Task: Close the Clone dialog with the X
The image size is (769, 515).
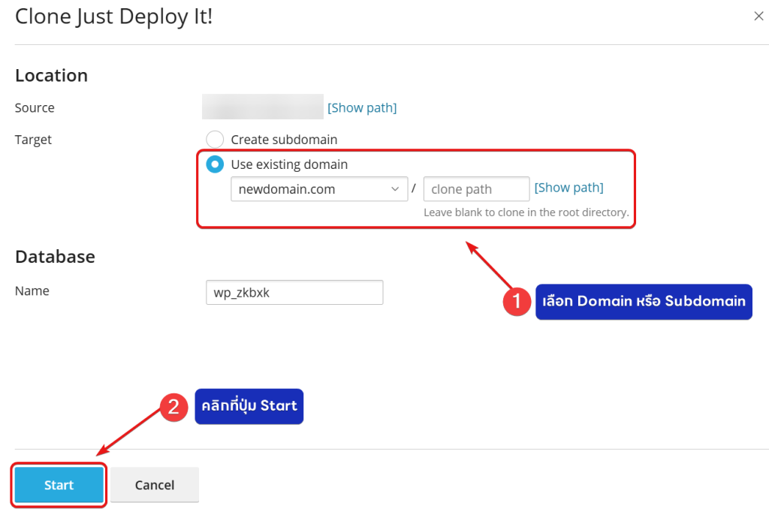Action: tap(758, 17)
